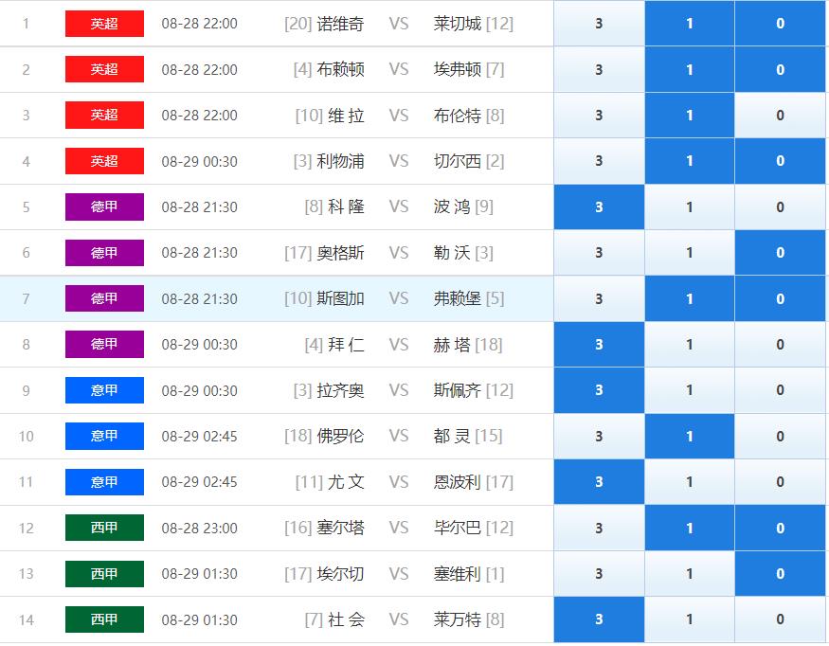
Task: Select option 3 for 利物浦 vs 切尔西
Action: click(599, 161)
